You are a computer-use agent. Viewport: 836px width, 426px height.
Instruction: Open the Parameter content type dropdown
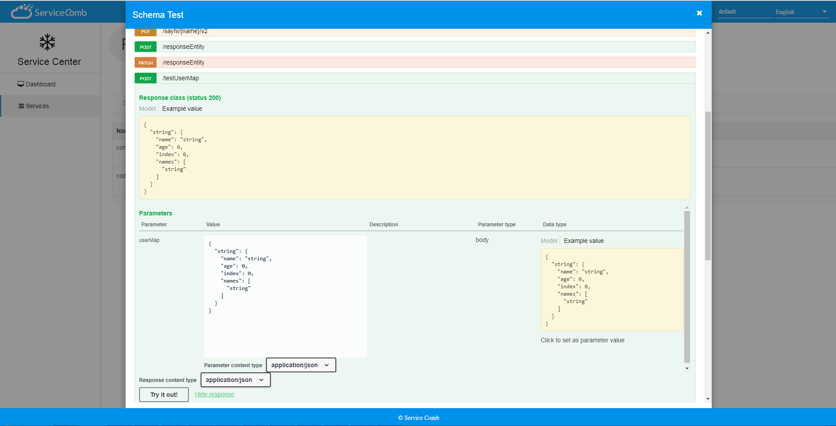click(x=300, y=365)
